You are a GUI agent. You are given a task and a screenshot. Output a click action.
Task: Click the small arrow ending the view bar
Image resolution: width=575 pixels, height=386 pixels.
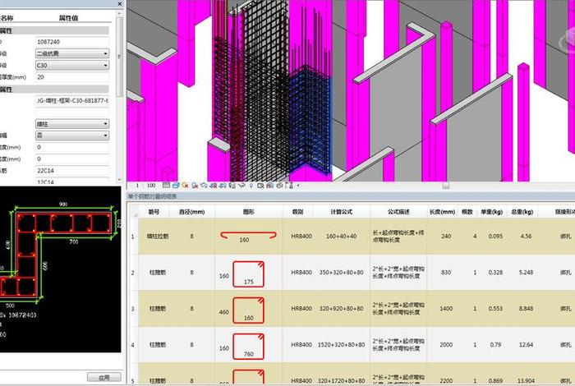[298, 186]
